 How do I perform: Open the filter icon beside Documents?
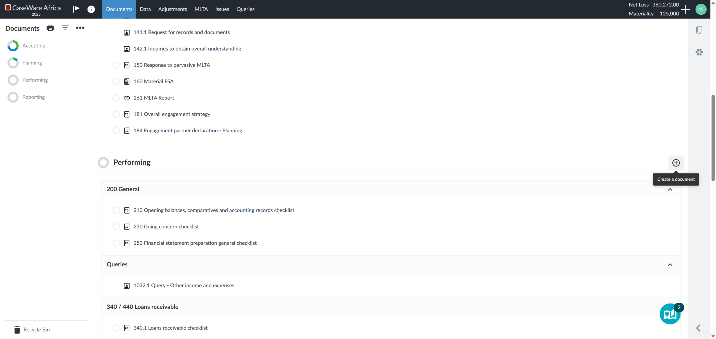[65, 28]
